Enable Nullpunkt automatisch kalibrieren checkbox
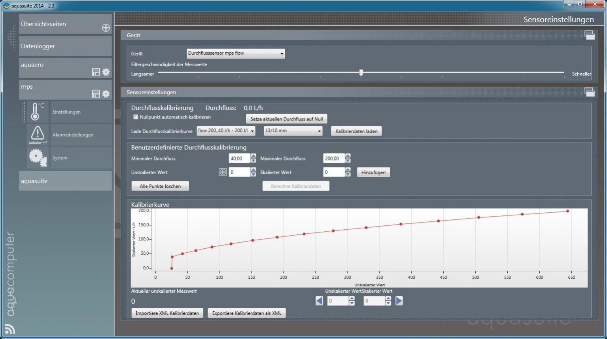 pyautogui.click(x=136, y=117)
